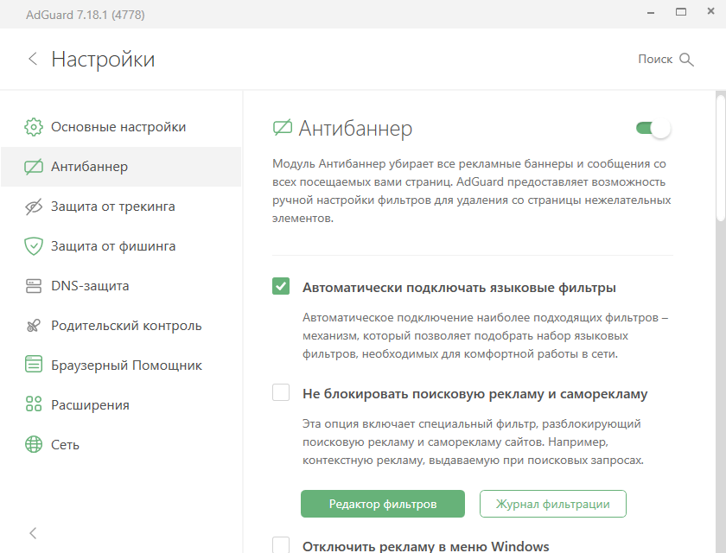
Task: Open Журнал фильтрации
Action: pos(553,504)
